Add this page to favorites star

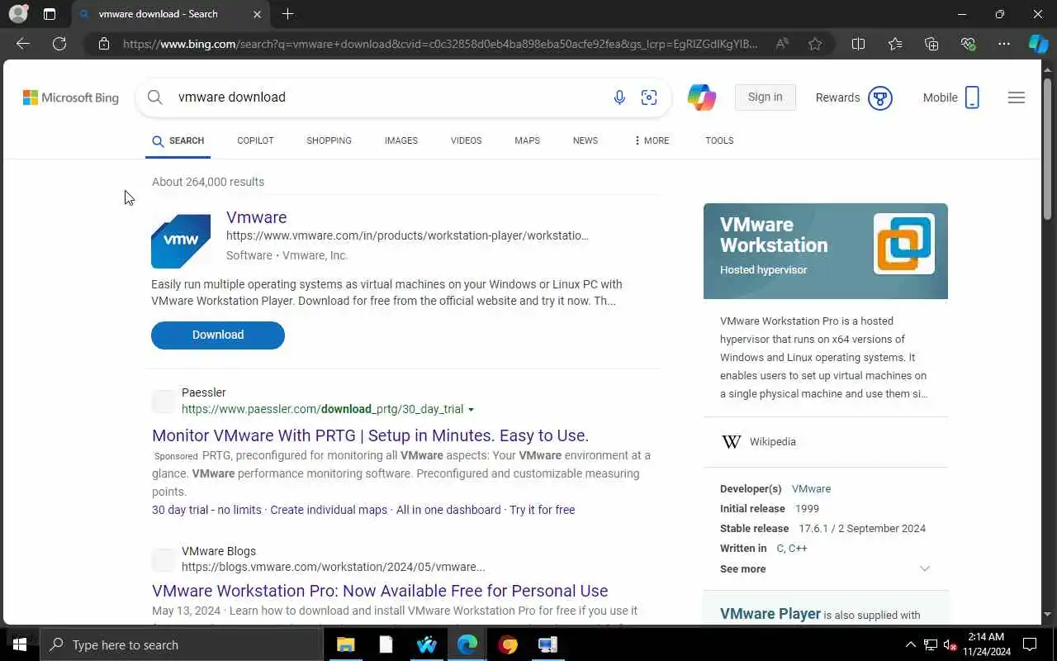click(815, 44)
